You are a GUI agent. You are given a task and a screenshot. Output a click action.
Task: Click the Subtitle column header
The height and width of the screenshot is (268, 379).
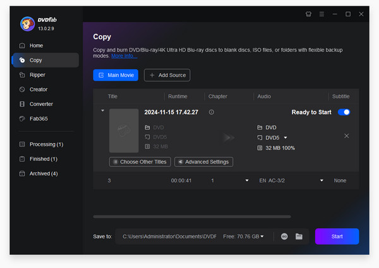[x=340, y=96]
